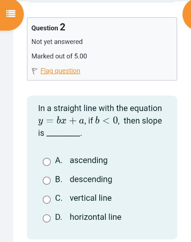
Task: Select radio button for option B
Action: point(47,180)
